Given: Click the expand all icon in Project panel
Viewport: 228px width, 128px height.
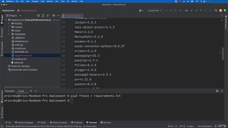Looking at the screenshot, I should pyautogui.click(x=43, y=16).
